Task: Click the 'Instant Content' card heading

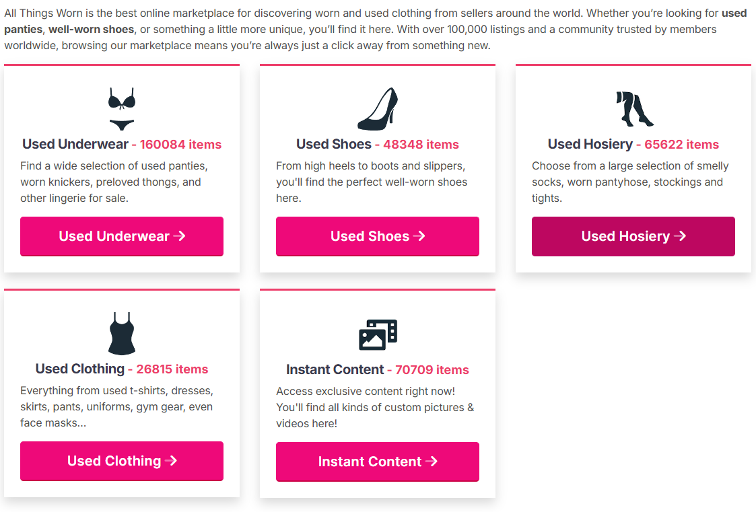Action: tap(335, 369)
